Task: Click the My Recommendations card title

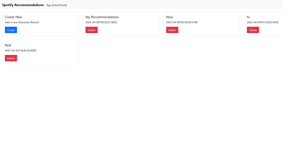Action: coord(102,17)
